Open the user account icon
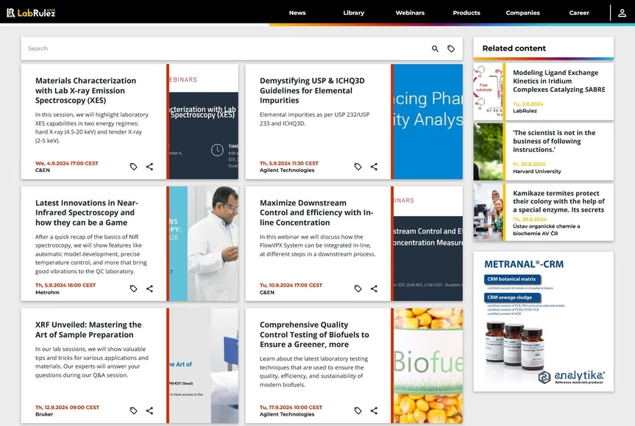Image resolution: width=635 pixels, height=426 pixels. point(622,13)
